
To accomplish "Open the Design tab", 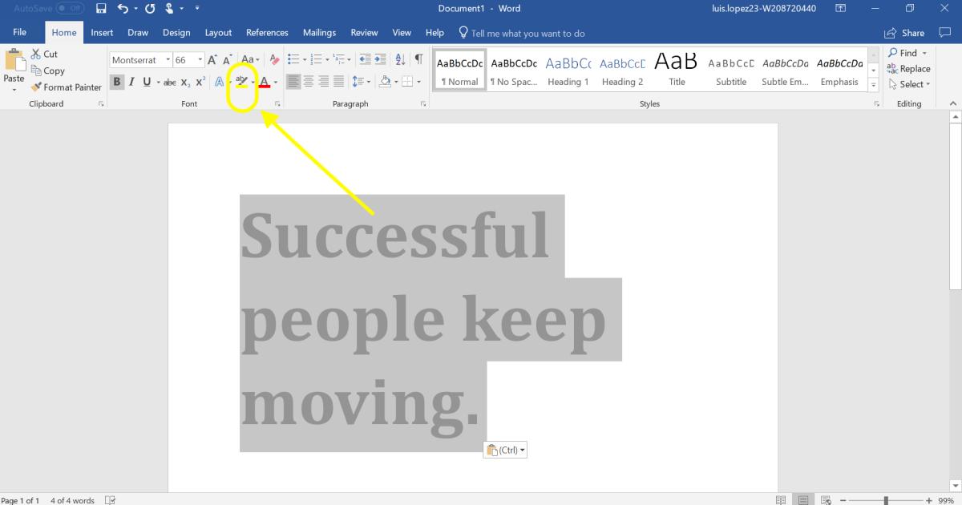I will (176, 33).
